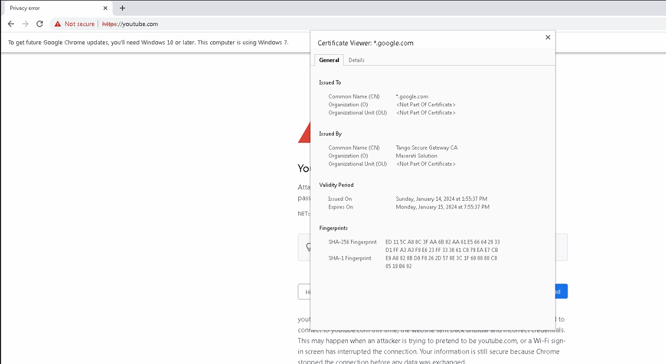
Task: Close the Privacy error browser tab
Action: pos(105,8)
